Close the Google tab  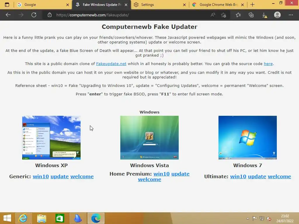[x=67, y=5]
